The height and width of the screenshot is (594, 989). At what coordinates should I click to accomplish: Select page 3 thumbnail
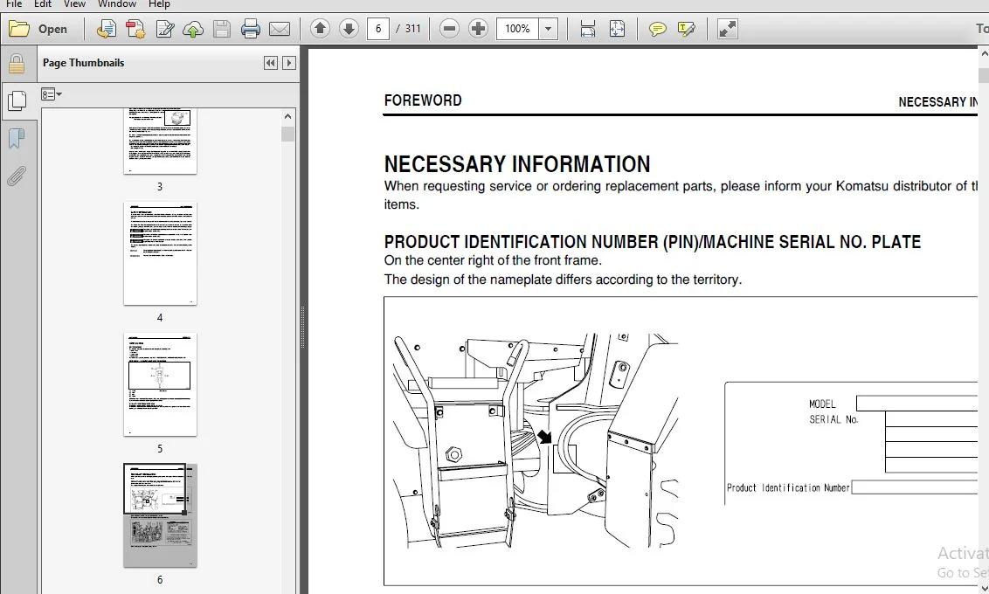(160, 141)
